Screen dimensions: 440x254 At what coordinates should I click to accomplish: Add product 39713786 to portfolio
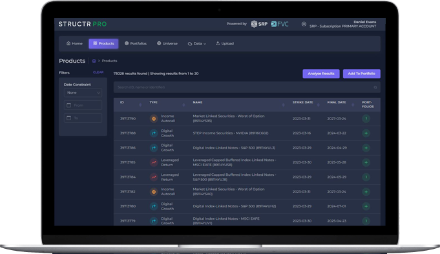click(x=366, y=147)
